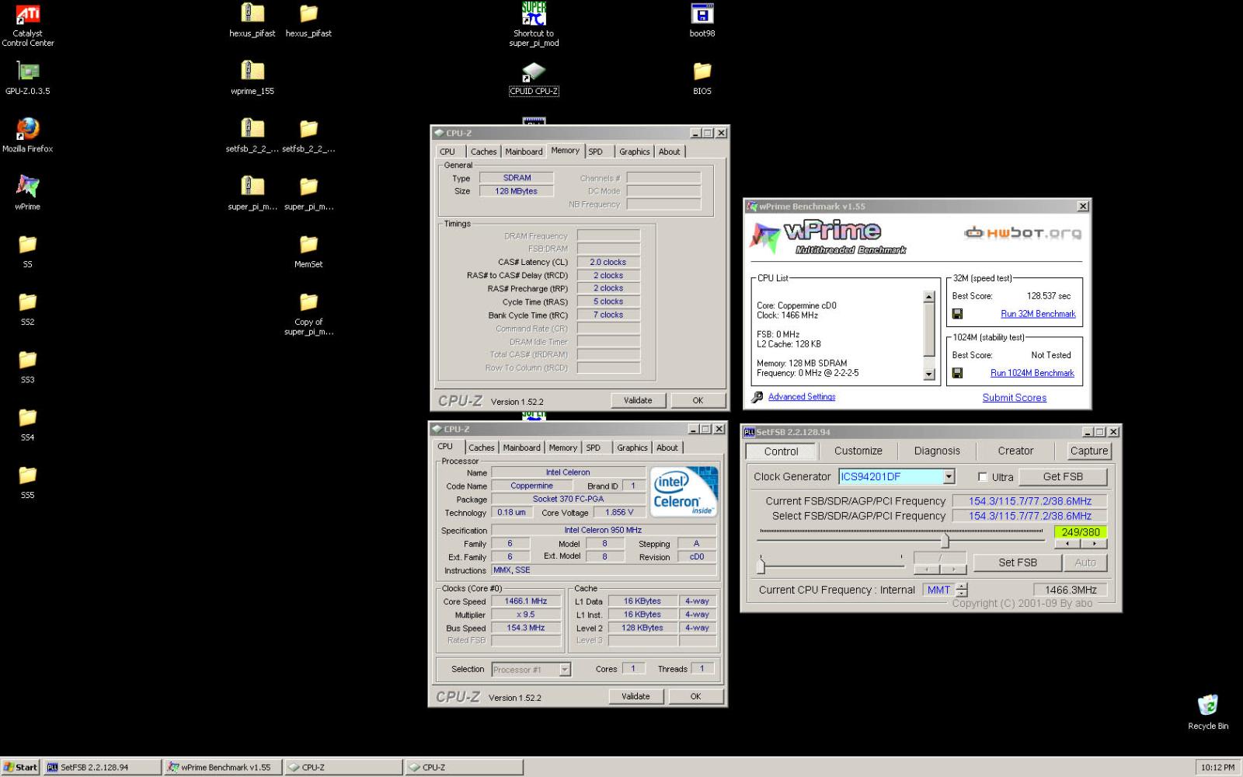
Task: Click OK in the lower CPU-Z CPU window
Action: point(696,697)
